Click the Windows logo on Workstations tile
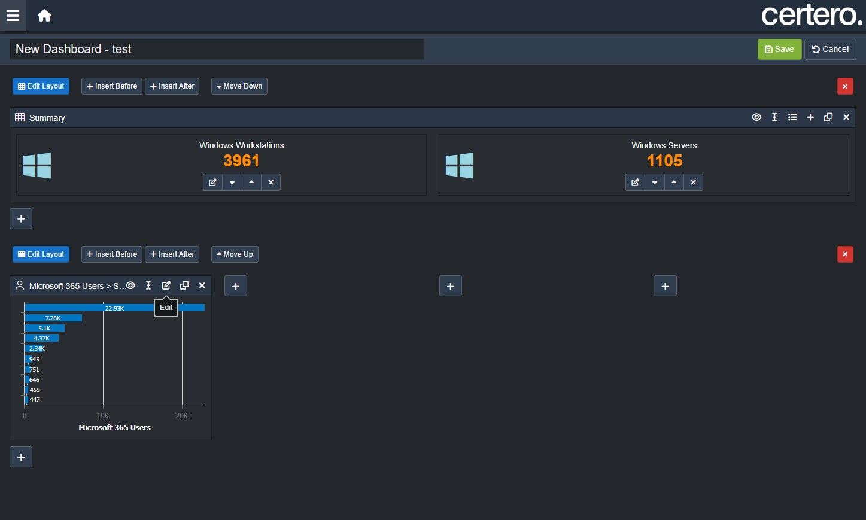This screenshot has width=866, height=520. coord(37,165)
